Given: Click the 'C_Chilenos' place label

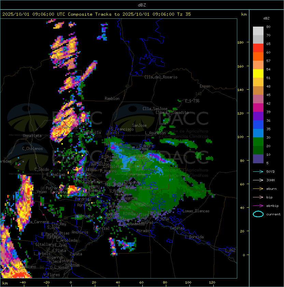Looking at the screenshot, I should [x=32, y=149].
